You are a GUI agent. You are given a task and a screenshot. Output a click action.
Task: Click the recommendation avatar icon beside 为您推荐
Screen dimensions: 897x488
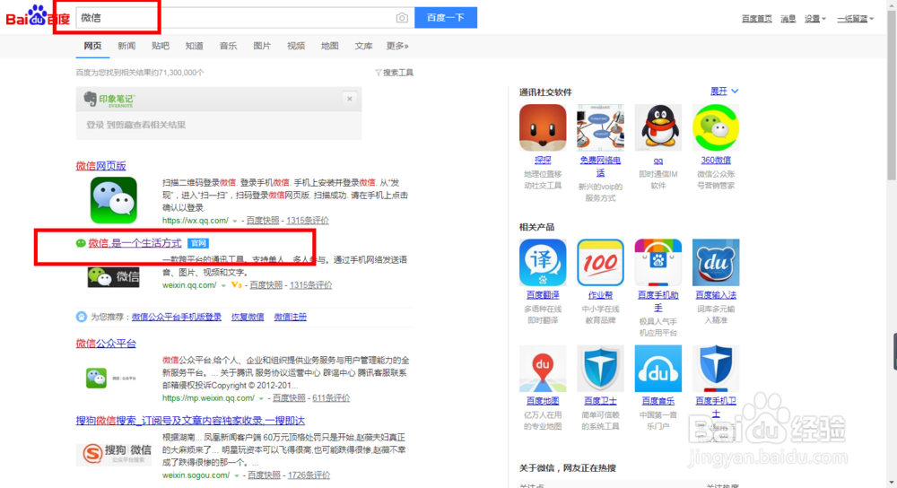point(82,317)
